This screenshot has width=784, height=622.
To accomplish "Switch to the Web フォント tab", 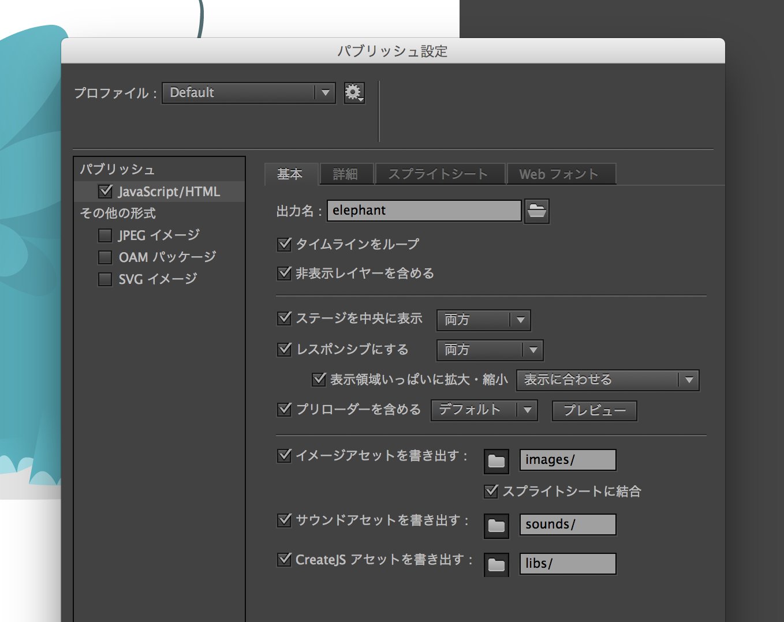I will point(561,174).
